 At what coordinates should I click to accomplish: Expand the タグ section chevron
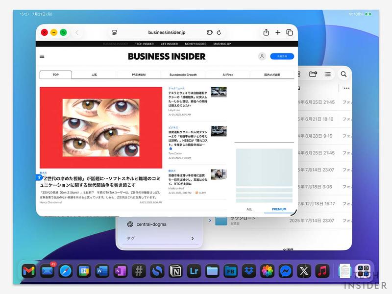click(x=193, y=239)
